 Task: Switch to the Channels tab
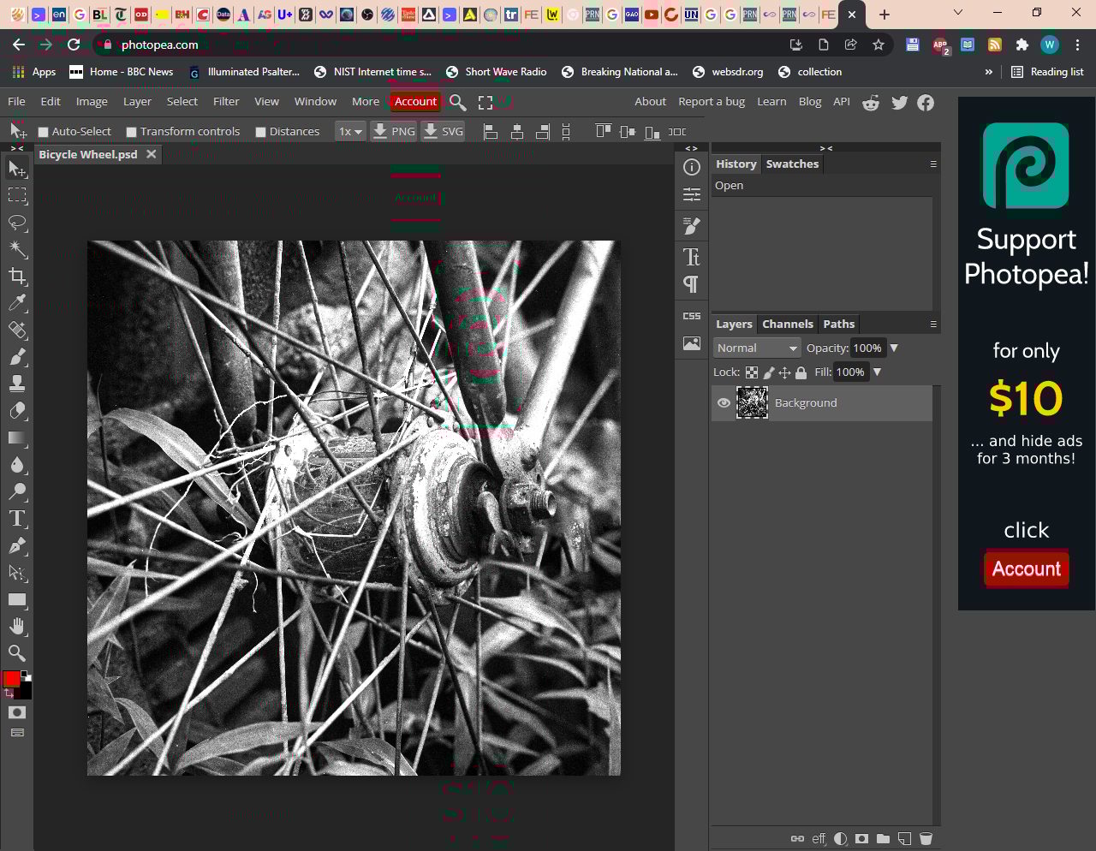(x=788, y=324)
